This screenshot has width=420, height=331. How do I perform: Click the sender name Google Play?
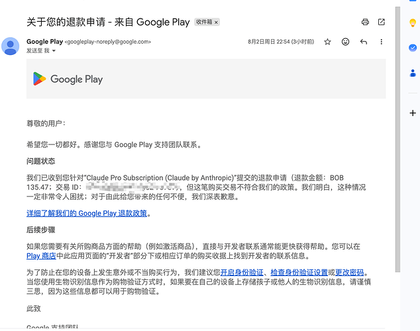[x=45, y=42]
